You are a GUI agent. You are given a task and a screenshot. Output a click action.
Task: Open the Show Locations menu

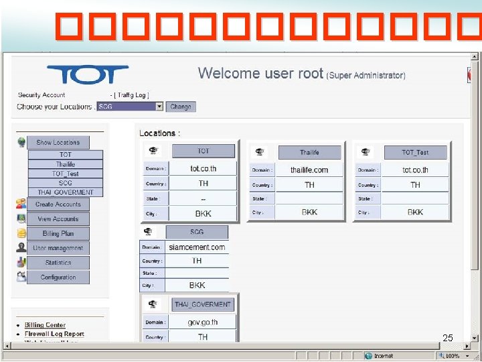(58, 143)
